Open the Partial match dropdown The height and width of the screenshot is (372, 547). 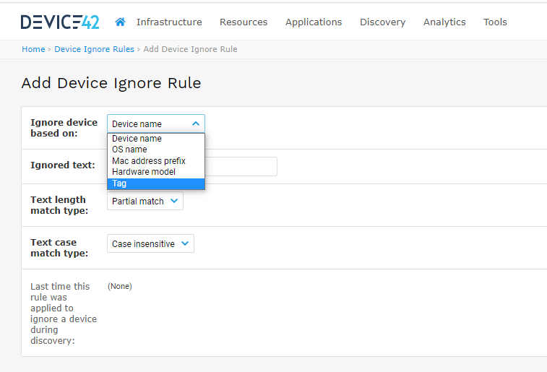145,201
